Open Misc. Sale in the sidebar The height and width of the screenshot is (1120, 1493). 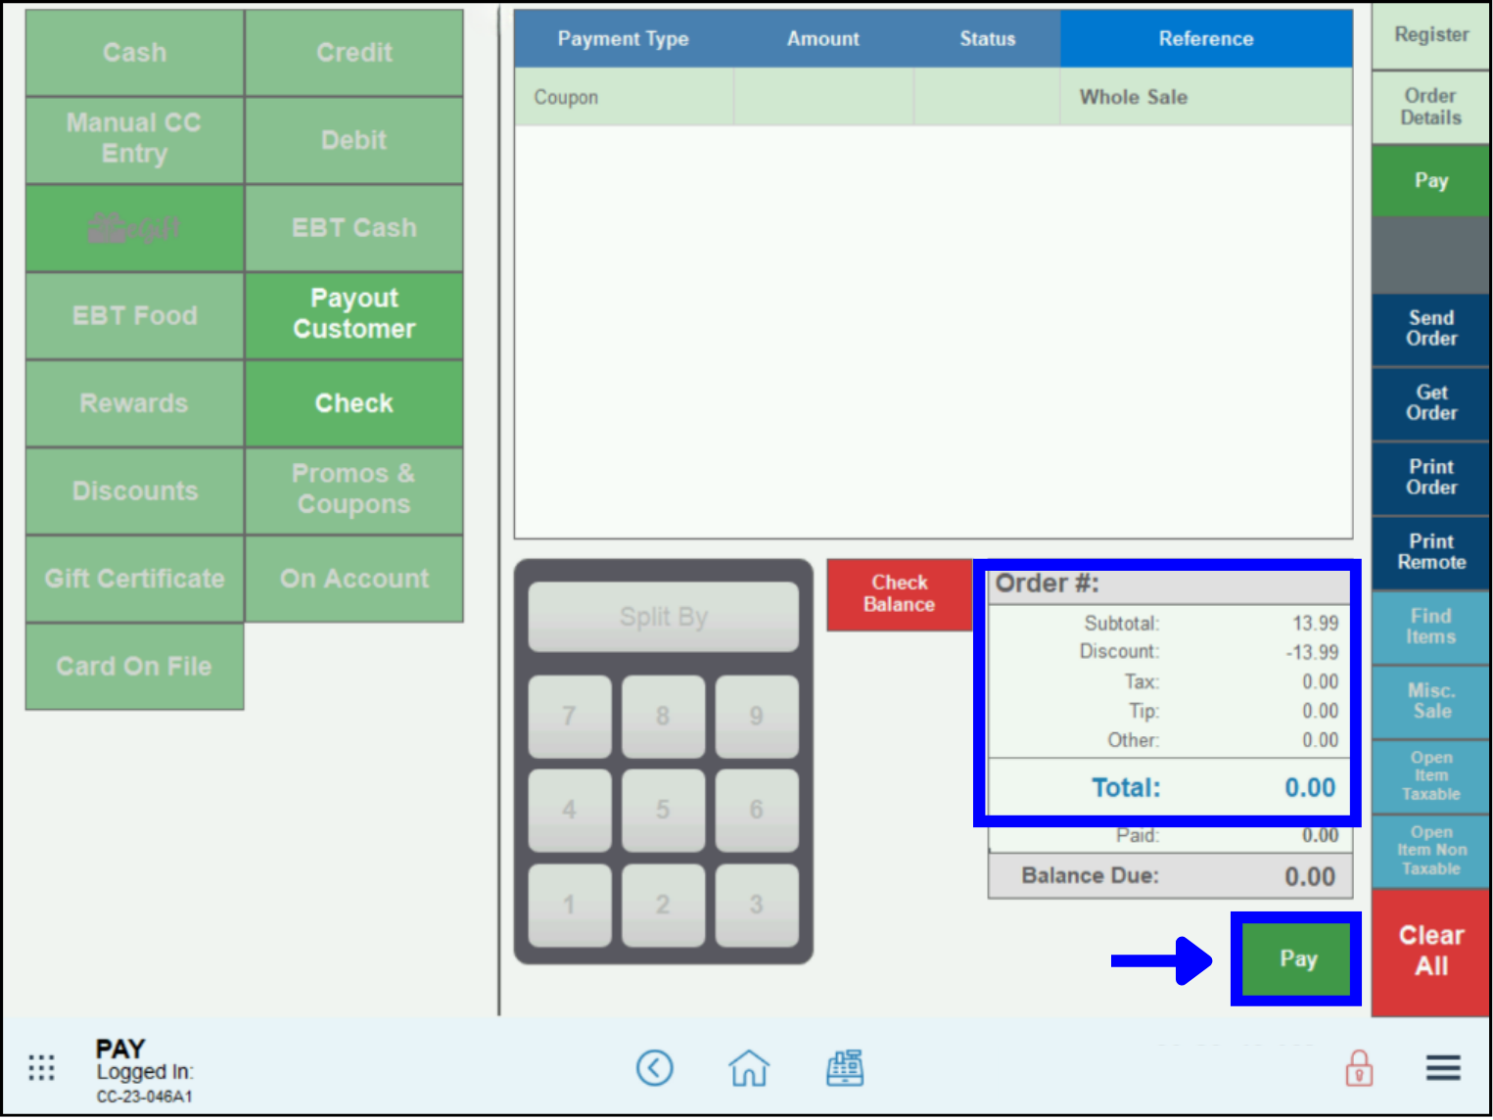click(x=1430, y=701)
